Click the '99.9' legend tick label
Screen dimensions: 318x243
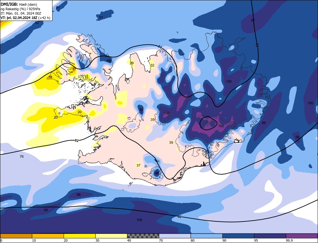tap(289, 240)
